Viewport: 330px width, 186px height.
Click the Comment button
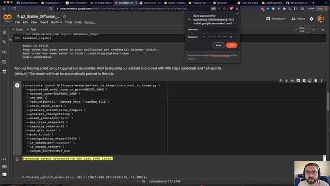tap(276, 19)
